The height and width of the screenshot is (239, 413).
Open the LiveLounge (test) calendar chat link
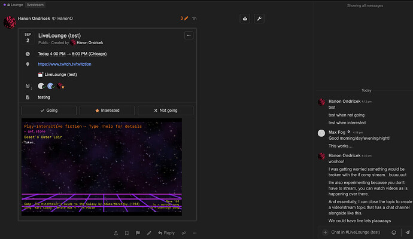(60, 75)
